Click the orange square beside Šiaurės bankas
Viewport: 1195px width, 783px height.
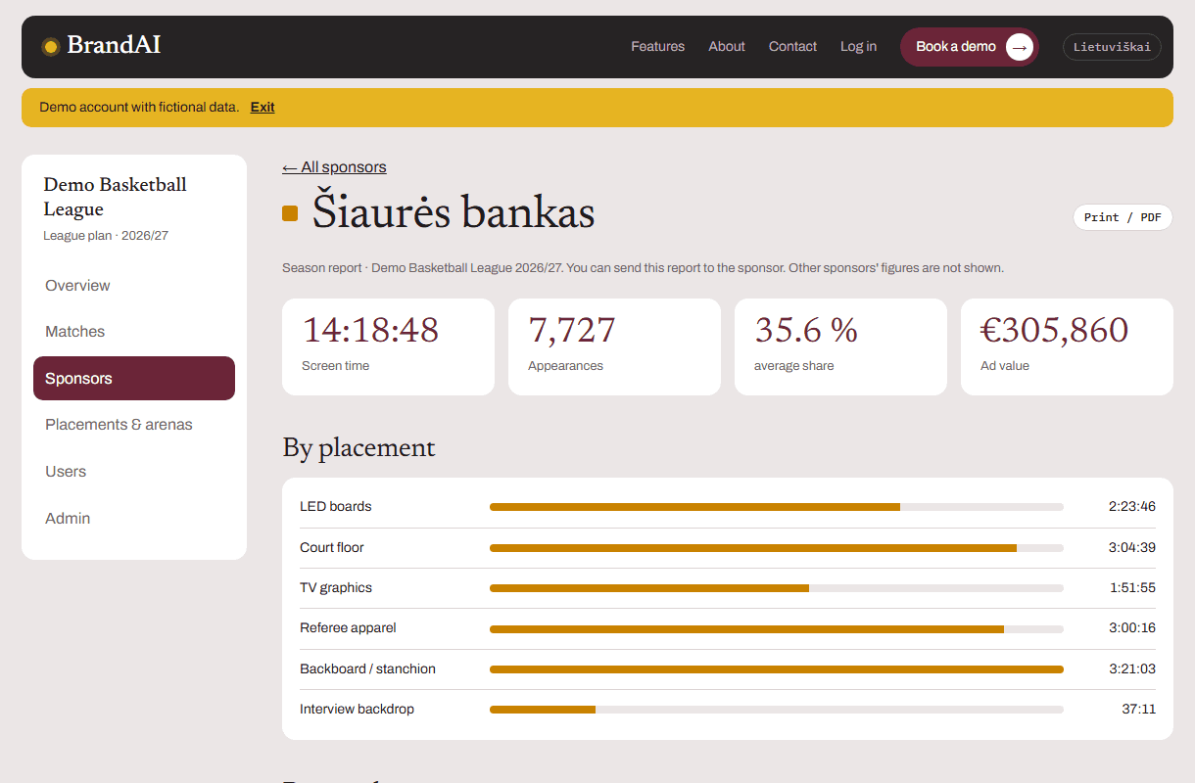(x=290, y=213)
